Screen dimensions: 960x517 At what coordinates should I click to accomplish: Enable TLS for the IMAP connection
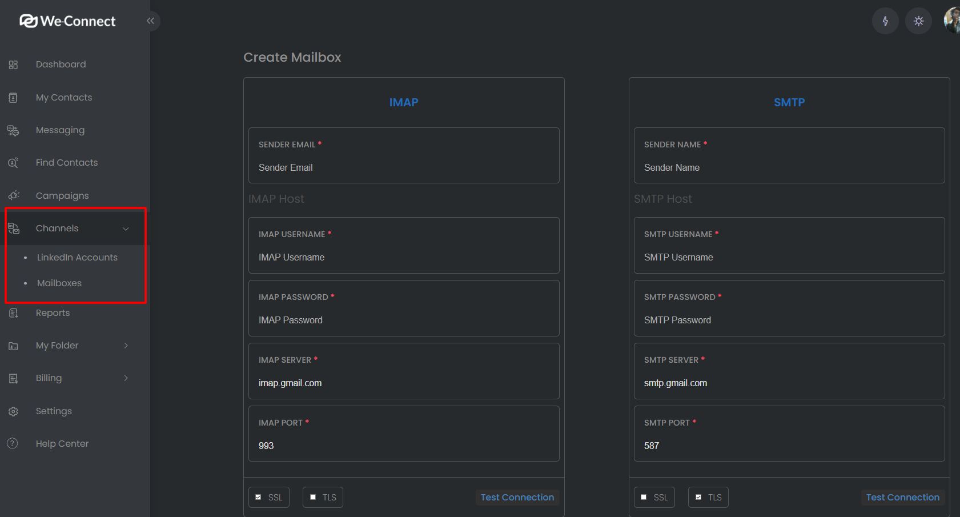[x=312, y=496]
